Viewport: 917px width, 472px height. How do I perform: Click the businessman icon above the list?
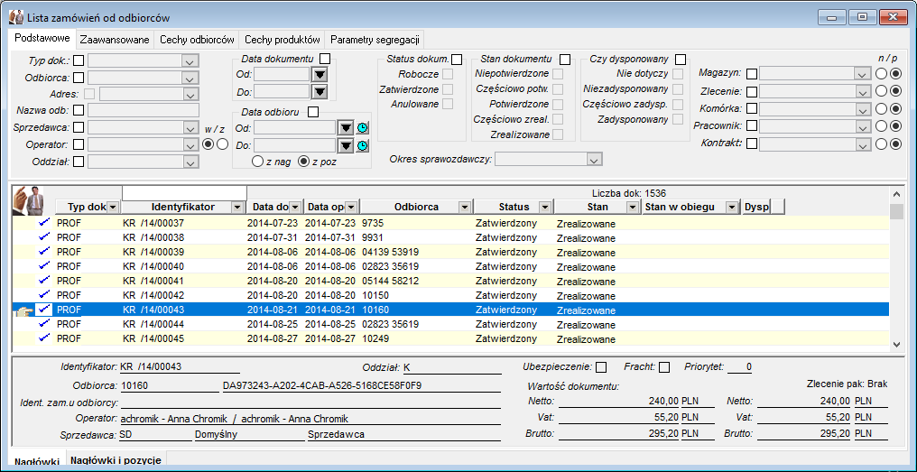tap(29, 200)
